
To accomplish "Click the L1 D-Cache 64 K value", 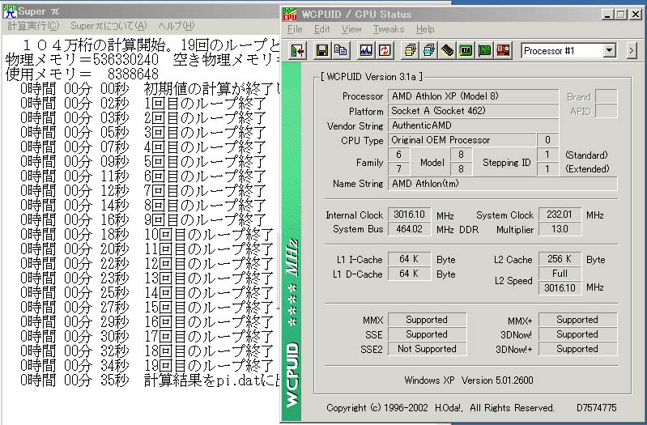I will [409, 274].
